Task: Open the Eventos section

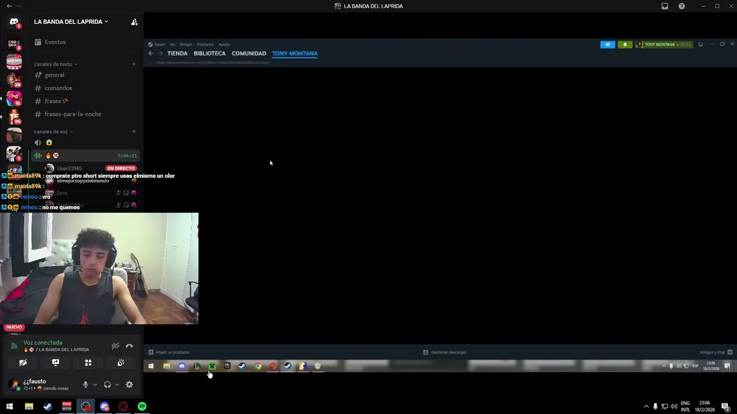Action: click(85, 42)
